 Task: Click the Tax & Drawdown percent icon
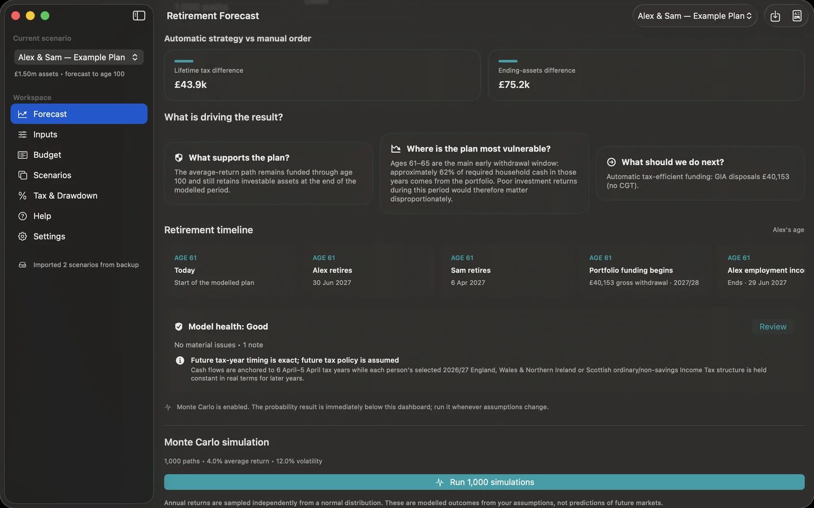point(23,196)
